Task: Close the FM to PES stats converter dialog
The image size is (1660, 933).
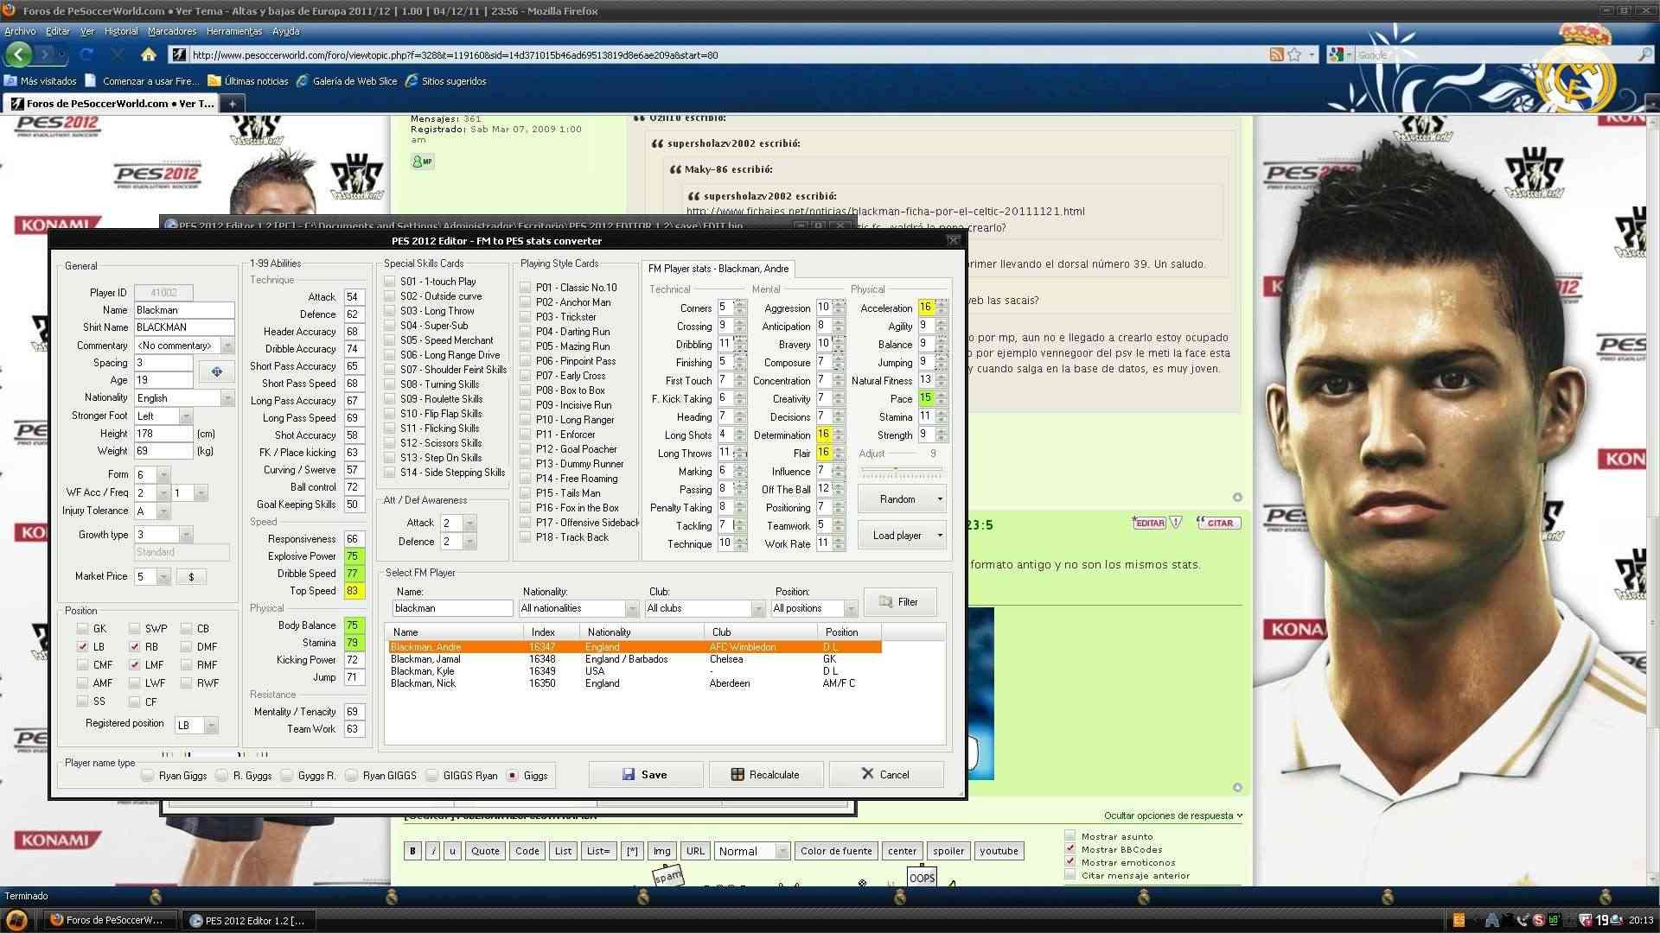Action: click(953, 240)
